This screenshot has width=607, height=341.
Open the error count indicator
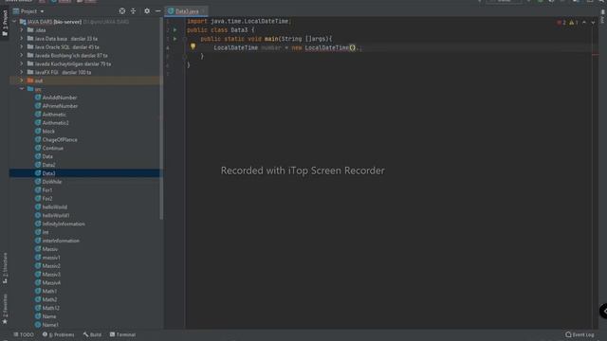[561, 23]
